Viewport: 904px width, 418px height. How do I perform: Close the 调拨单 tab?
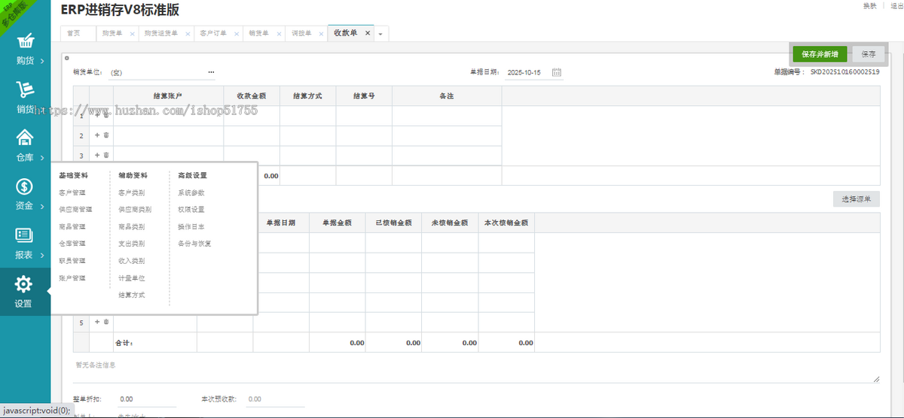pyautogui.click(x=322, y=34)
